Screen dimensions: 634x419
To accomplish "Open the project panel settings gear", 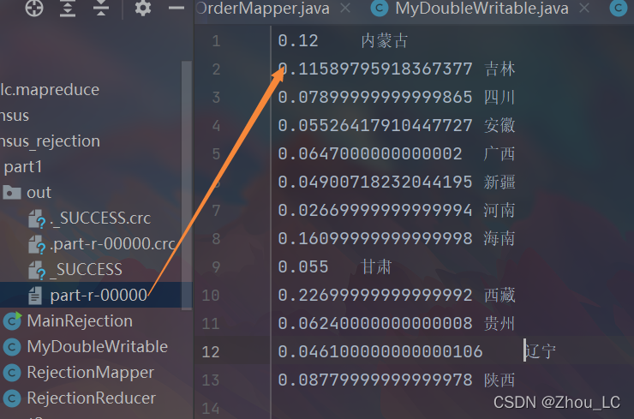I will [x=143, y=8].
